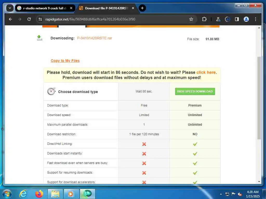Click green check for resuming downloads support
Viewport: 266px width, 199px height.
point(195,173)
